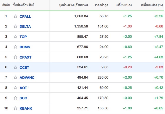The height and width of the screenshot is (114, 165).
Task: Open the CCET stock link
Action: (x=24, y=68)
